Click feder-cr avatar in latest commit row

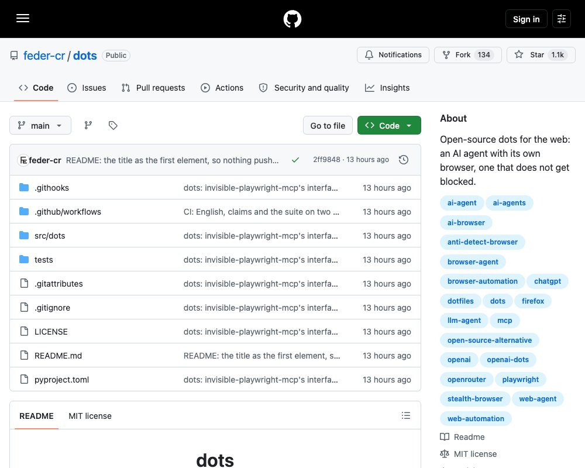23,160
